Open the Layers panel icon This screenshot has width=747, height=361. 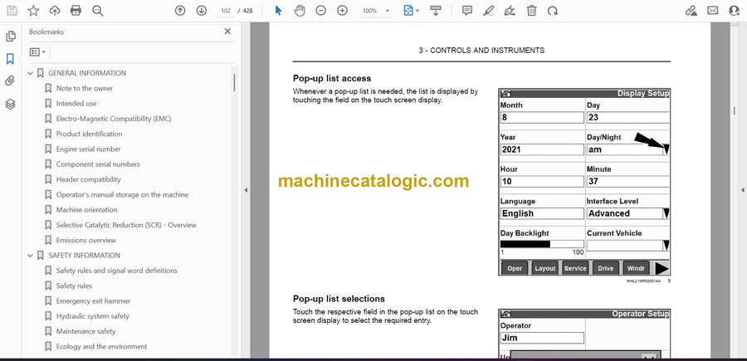[10, 104]
